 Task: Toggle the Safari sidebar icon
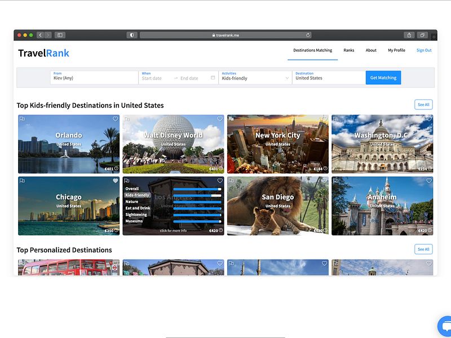point(60,35)
